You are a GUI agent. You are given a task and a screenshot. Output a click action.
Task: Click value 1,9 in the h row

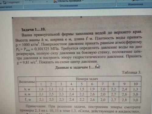[92, 89]
